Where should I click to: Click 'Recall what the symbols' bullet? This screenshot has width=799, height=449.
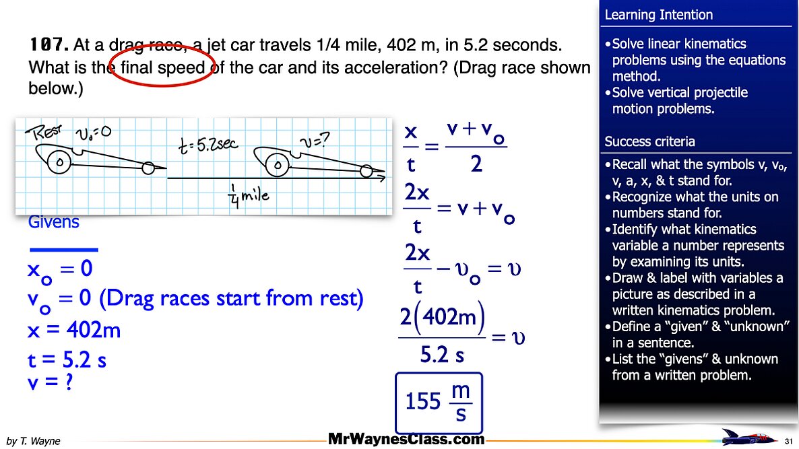tap(696, 172)
